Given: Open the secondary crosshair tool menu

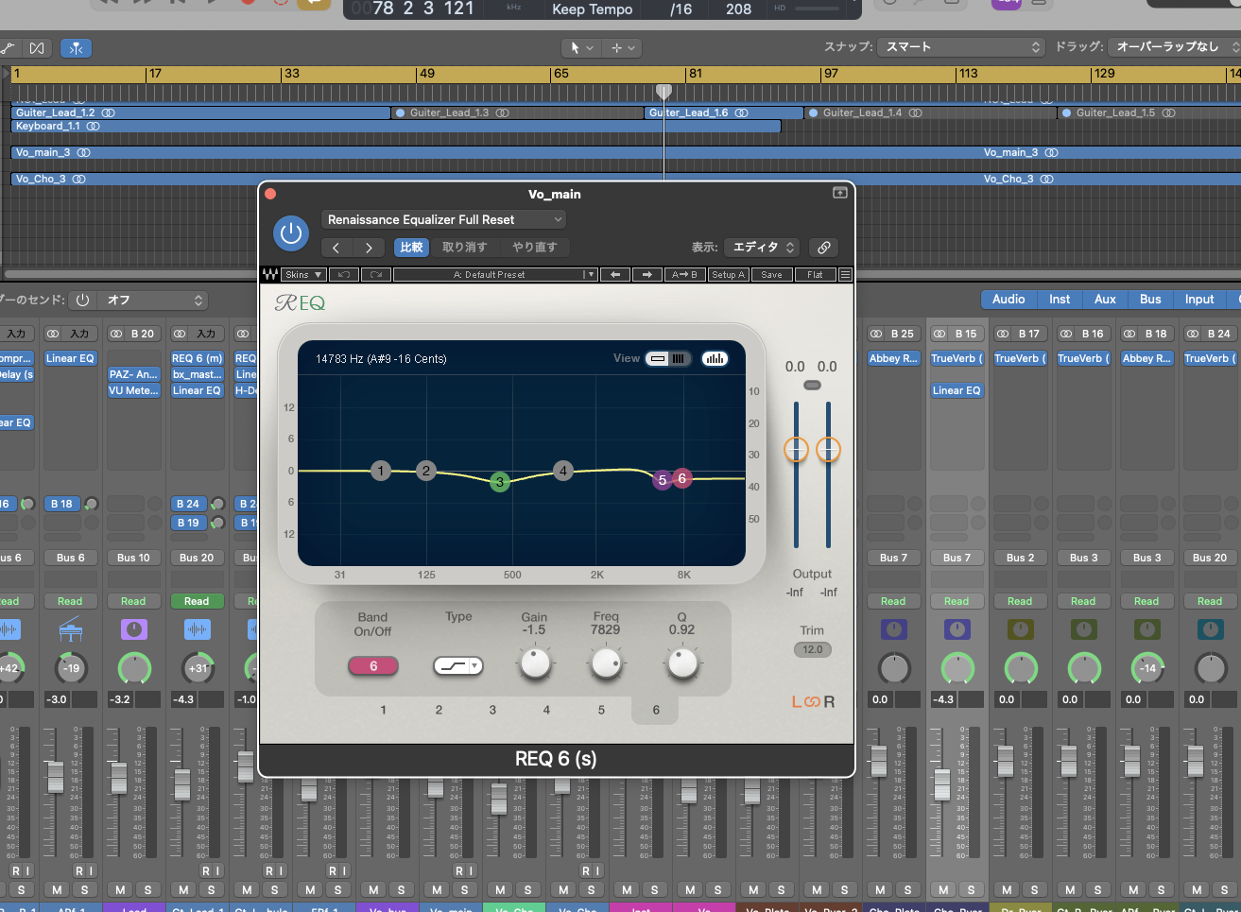Looking at the screenshot, I should click(622, 47).
